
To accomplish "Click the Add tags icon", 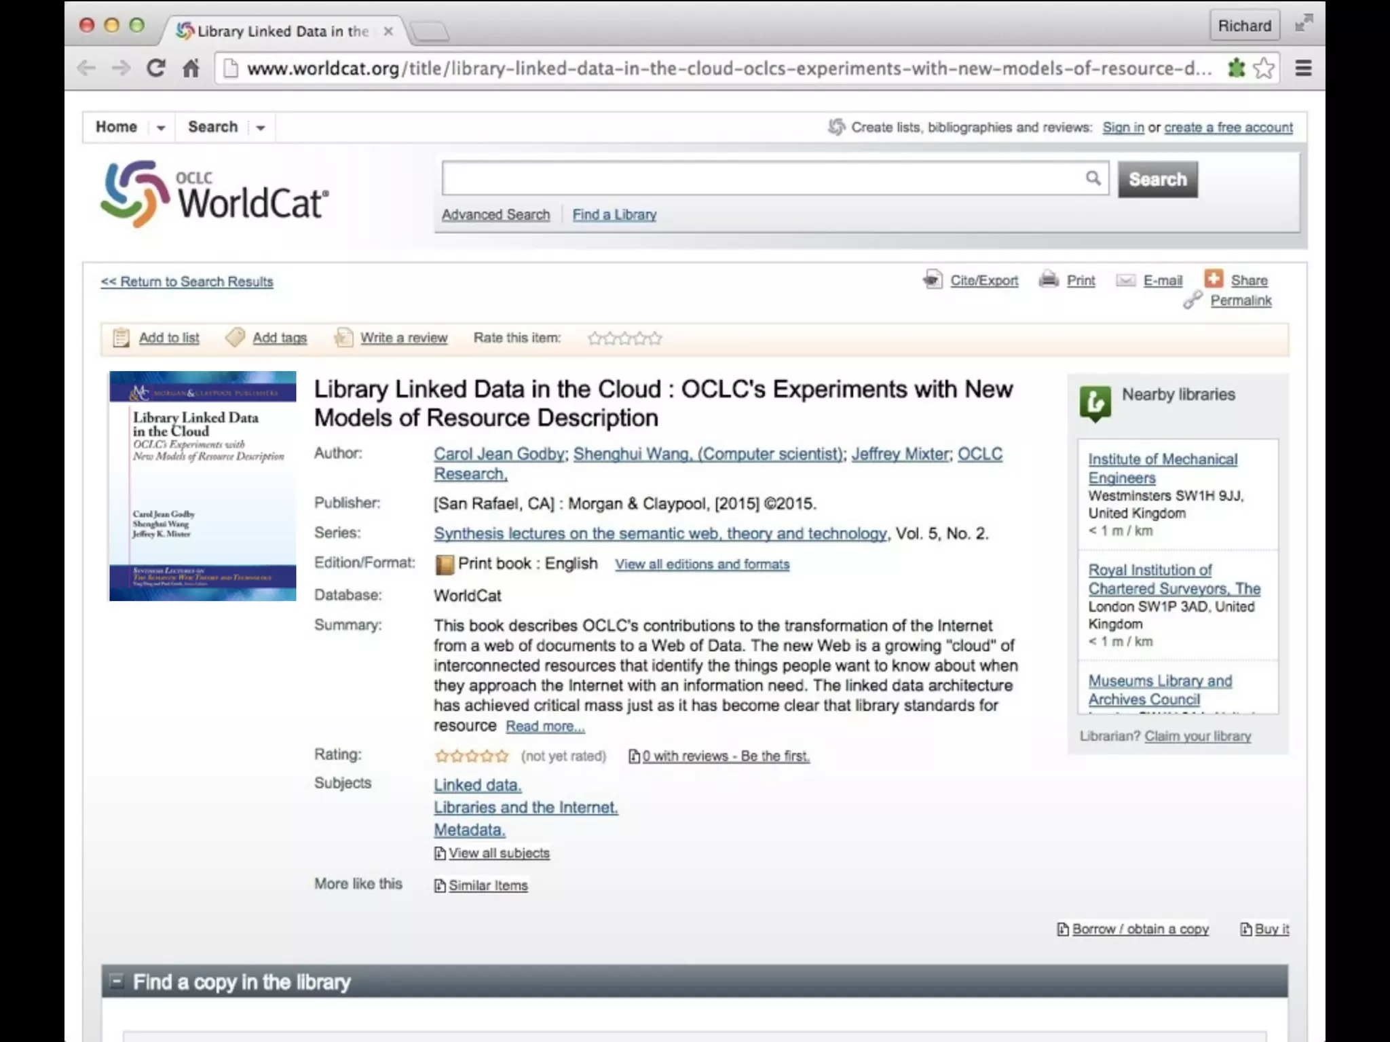I will [235, 337].
